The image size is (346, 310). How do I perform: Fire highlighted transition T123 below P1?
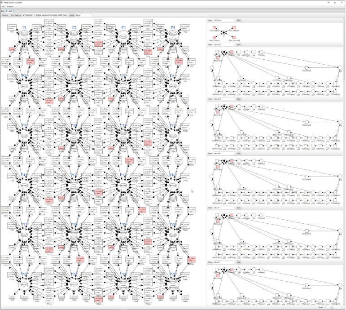click(x=31, y=62)
